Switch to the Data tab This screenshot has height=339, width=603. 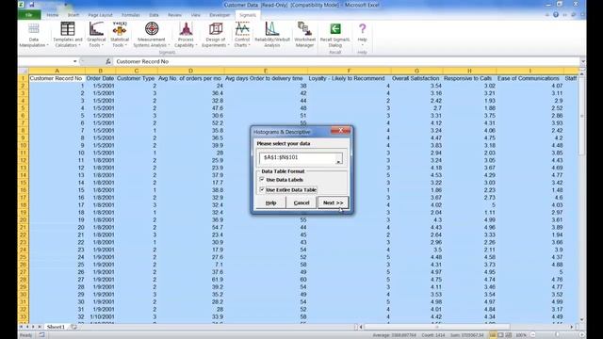154,15
